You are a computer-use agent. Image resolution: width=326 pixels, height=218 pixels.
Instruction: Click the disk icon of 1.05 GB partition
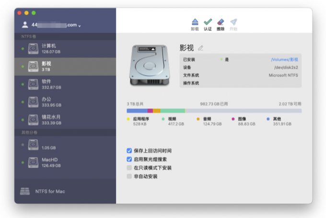click(x=33, y=145)
